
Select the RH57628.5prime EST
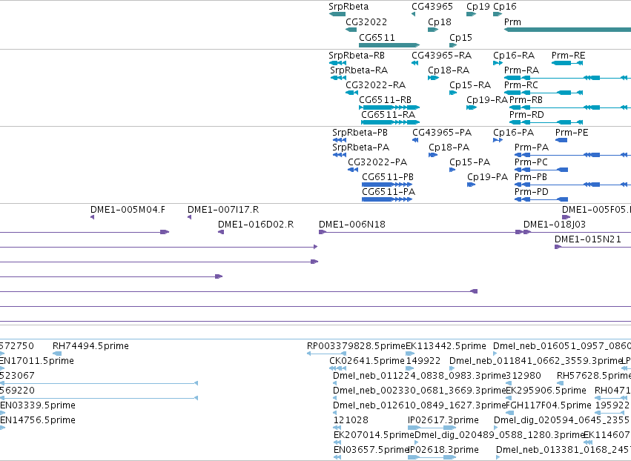(559, 383)
